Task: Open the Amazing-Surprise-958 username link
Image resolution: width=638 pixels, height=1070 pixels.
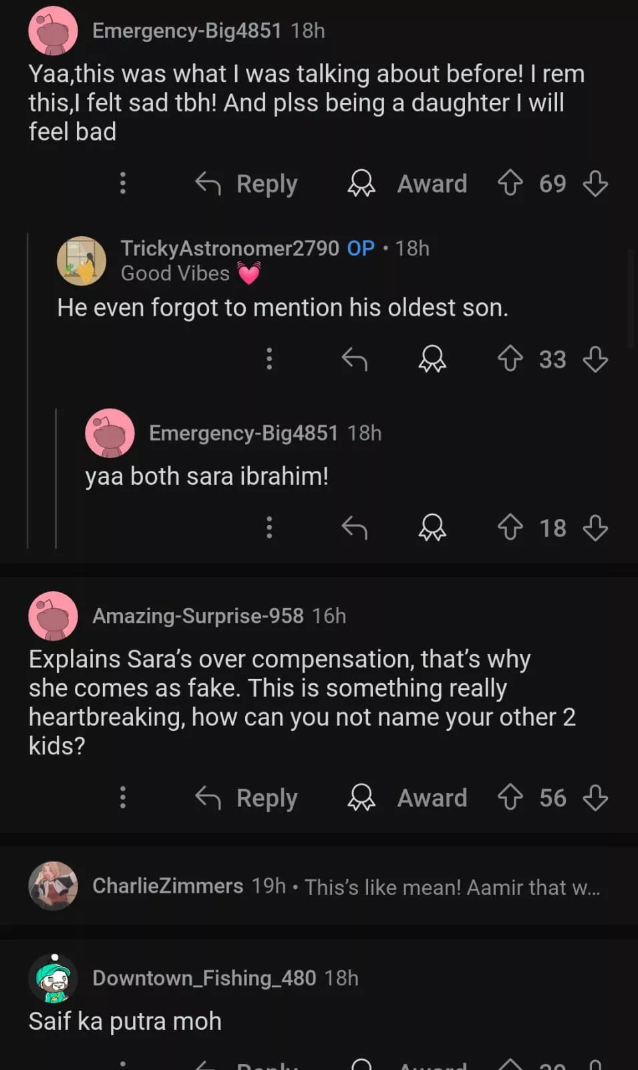Action: click(x=198, y=616)
